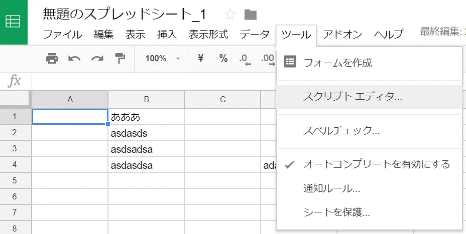Format as yen currency
466x234 pixels.
click(x=201, y=59)
